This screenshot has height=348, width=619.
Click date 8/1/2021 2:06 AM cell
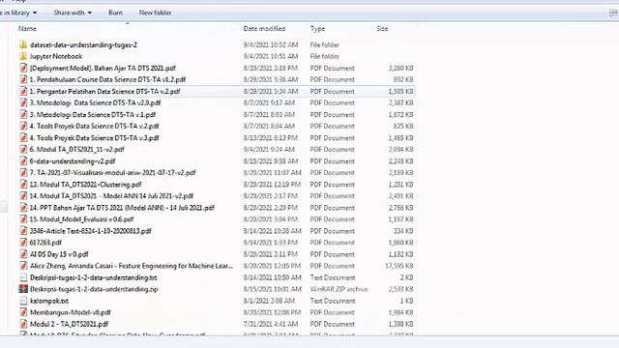(269, 301)
